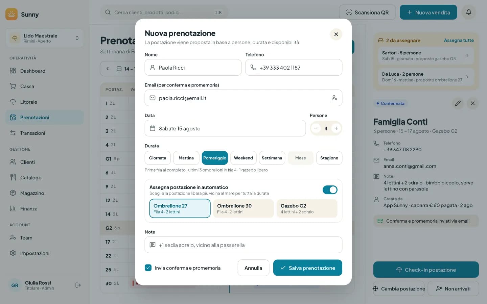Open Finanze in the sidebar
The width and height of the screenshot is (487, 304).
(x=45, y=209)
